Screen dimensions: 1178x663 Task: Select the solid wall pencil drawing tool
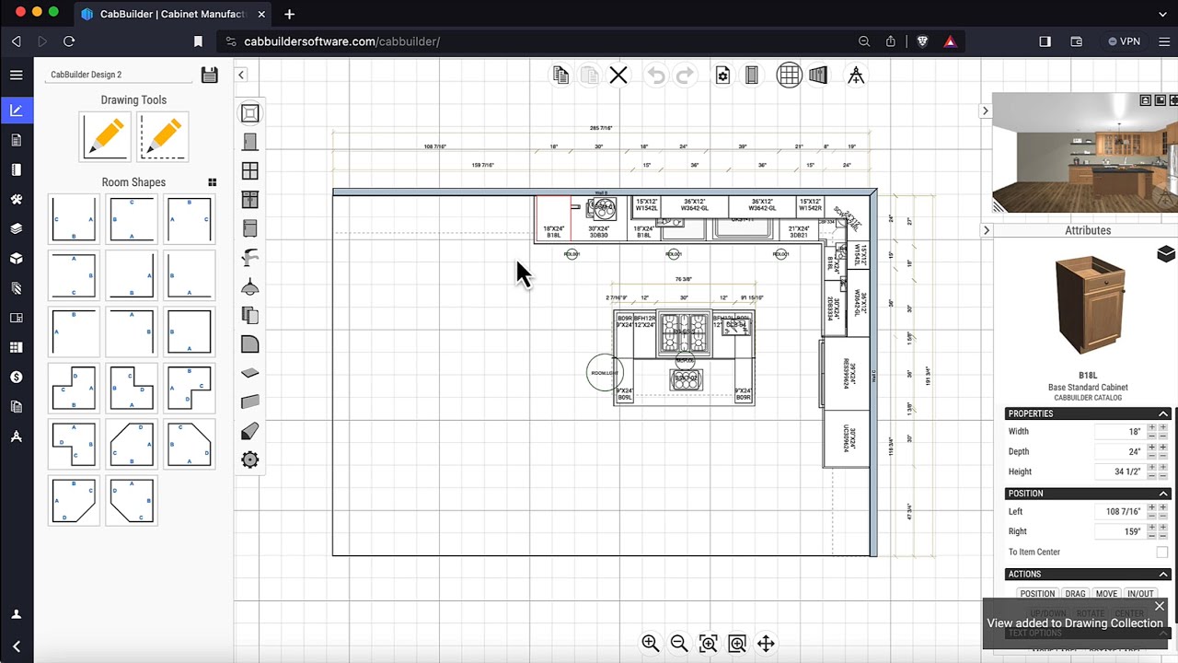105,136
